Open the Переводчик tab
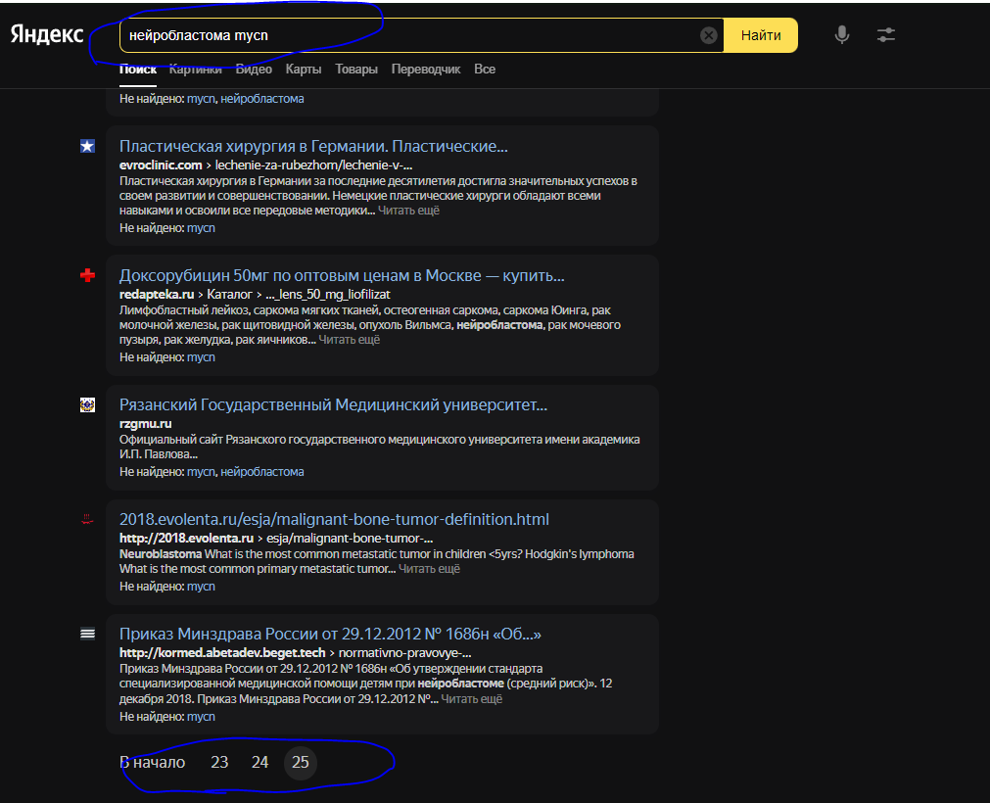 click(x=426, y=70)
